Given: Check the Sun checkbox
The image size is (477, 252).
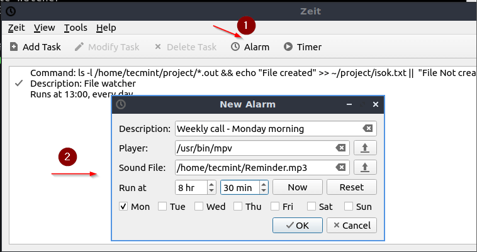Looking at the screenshot, I should pos(349,207).
